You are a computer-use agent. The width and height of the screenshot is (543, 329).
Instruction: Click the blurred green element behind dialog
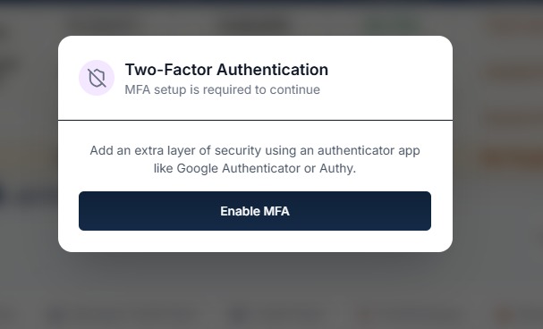coord(391,26)
